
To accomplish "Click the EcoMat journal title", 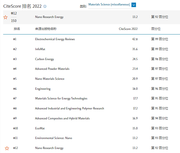I will [x=40, y=128].
